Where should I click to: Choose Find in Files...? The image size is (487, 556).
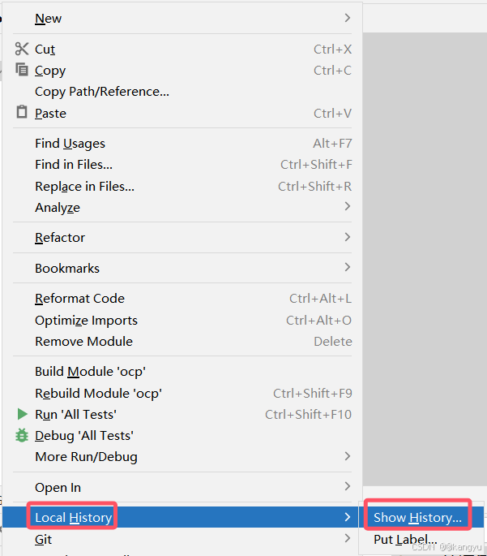coord(182,165)
